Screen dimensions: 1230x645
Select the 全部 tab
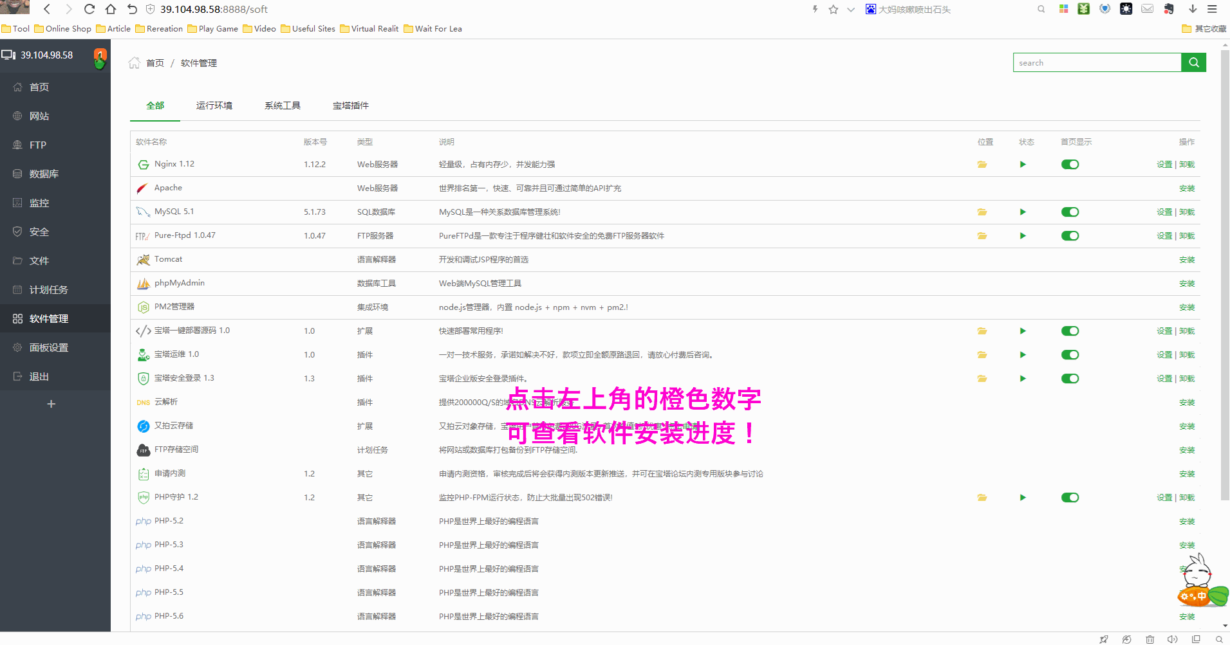(155, 105)
